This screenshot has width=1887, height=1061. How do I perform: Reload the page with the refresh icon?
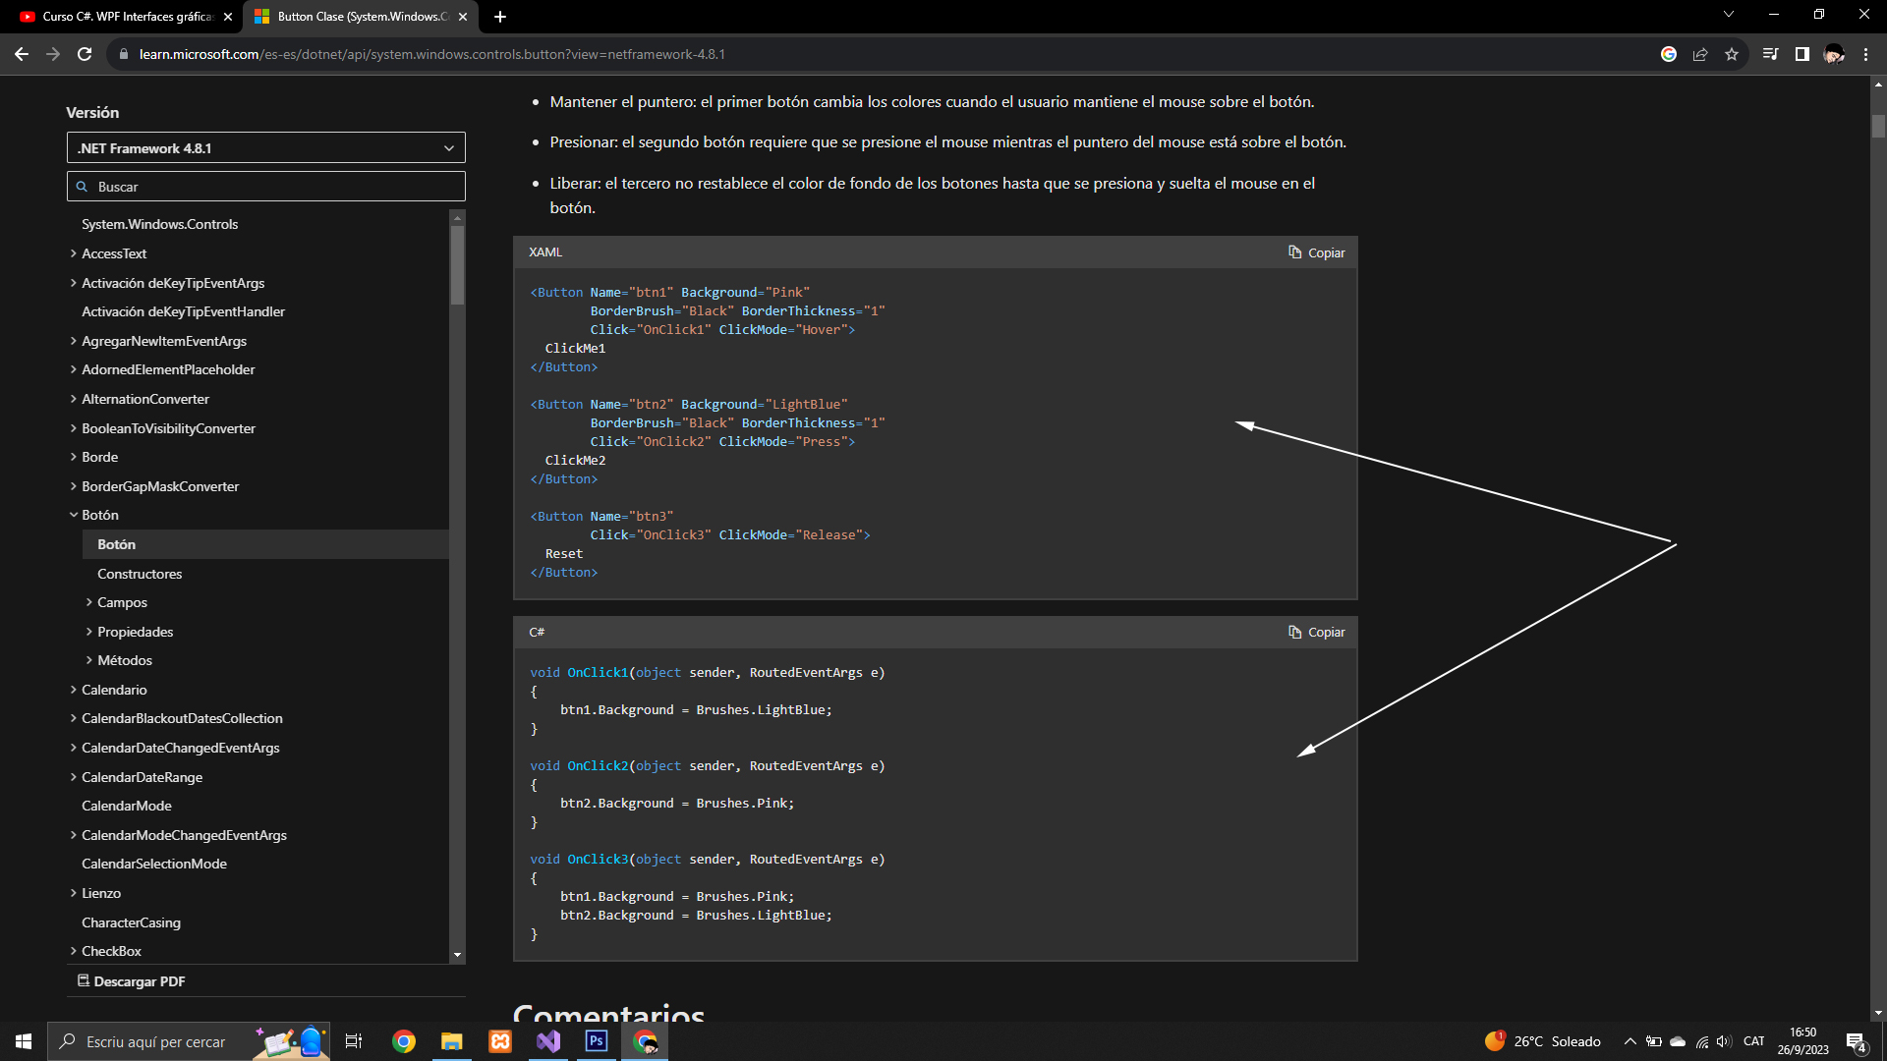tap(85, 54)
